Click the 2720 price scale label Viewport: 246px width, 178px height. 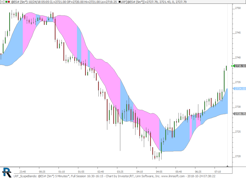(x=238, y=156)
